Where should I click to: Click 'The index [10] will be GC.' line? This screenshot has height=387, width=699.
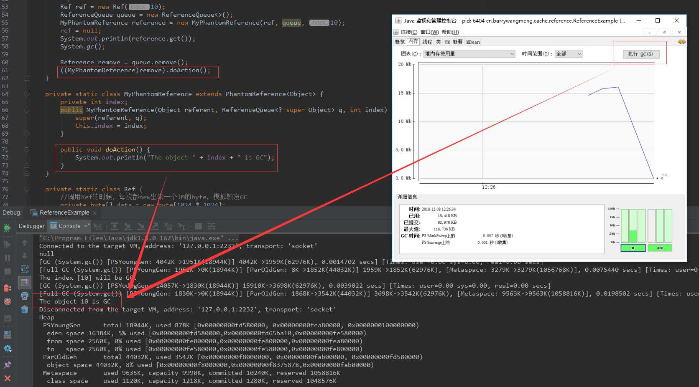coord(87,278)
